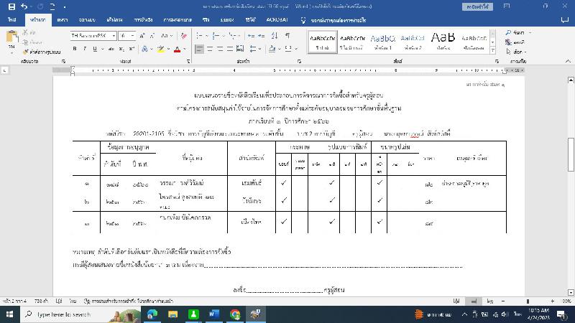Toggle Subscript formatting
575x323 pixels.
coord(121,49)
